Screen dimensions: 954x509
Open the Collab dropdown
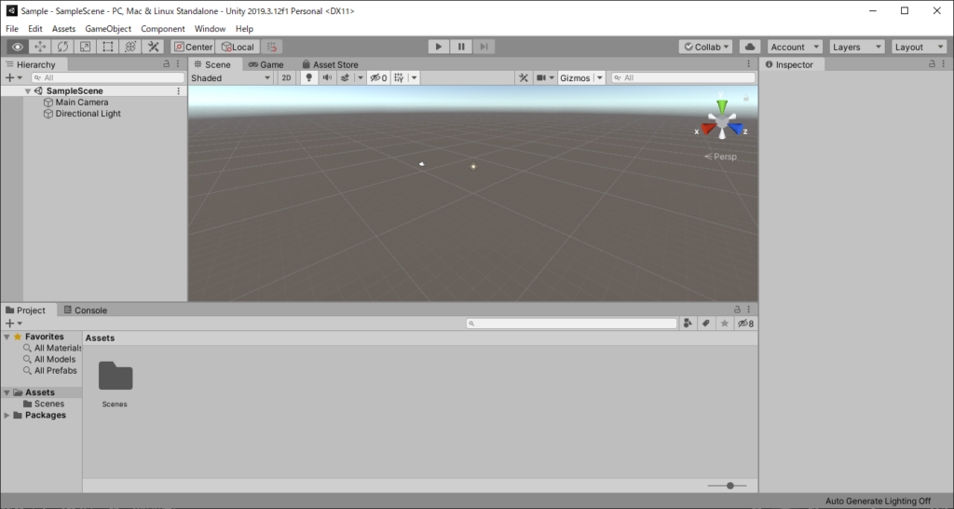[x=706, y=47]
